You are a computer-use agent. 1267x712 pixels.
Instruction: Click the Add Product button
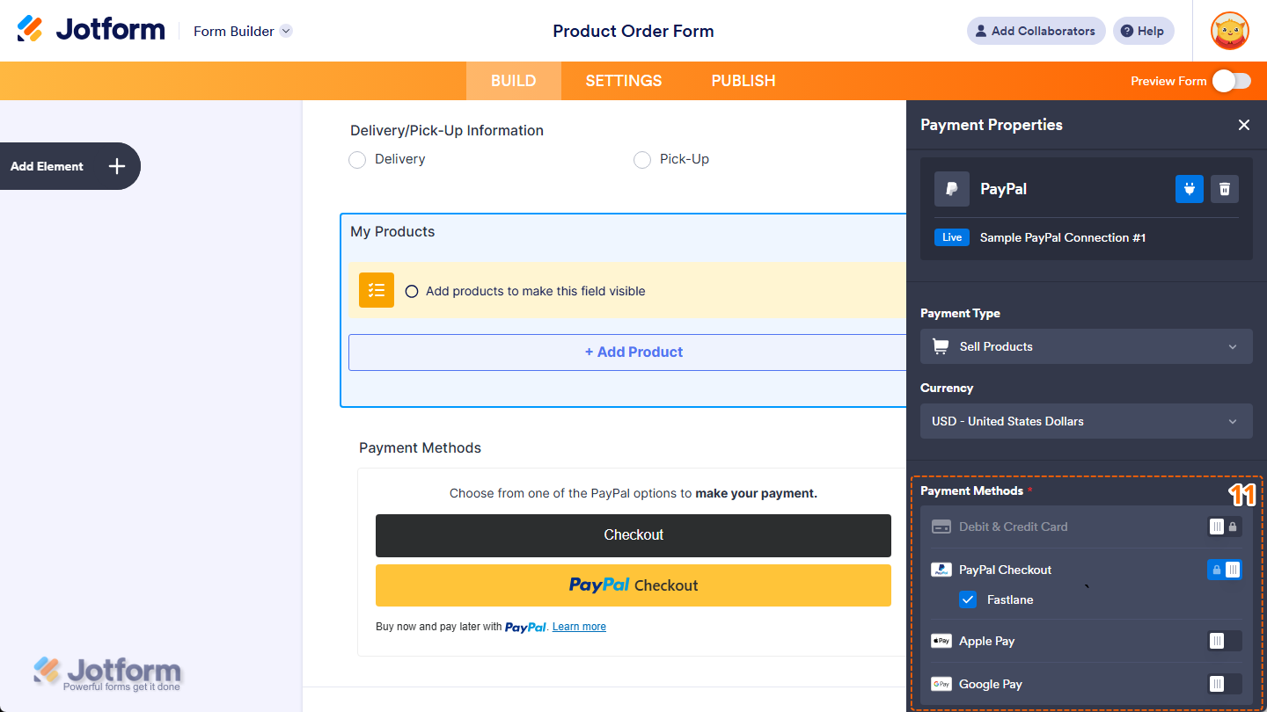click(633, 352)
